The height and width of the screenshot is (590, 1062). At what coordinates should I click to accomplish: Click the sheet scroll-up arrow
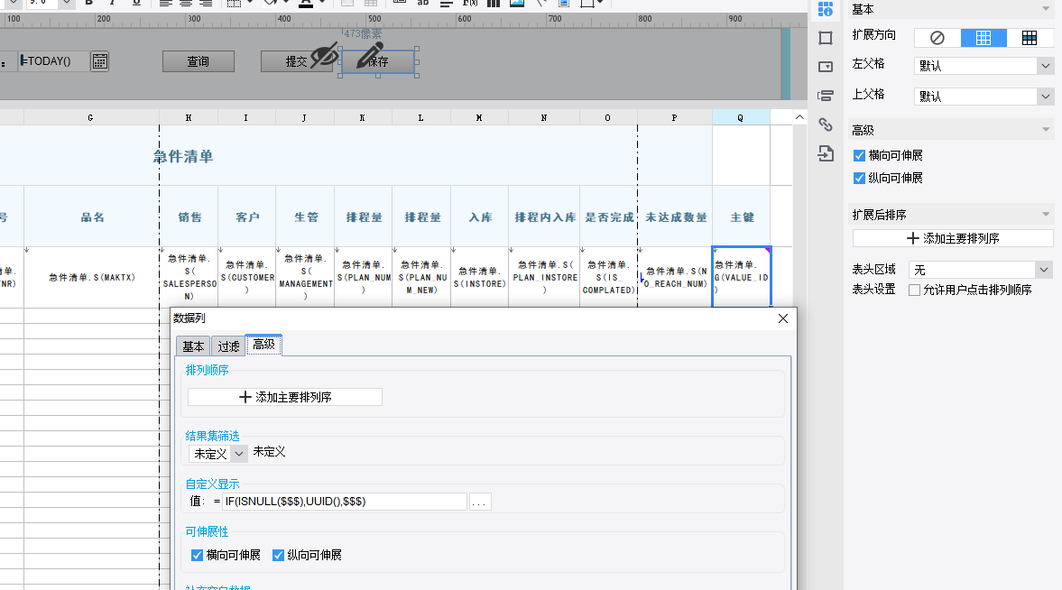[x=800, y=117]
